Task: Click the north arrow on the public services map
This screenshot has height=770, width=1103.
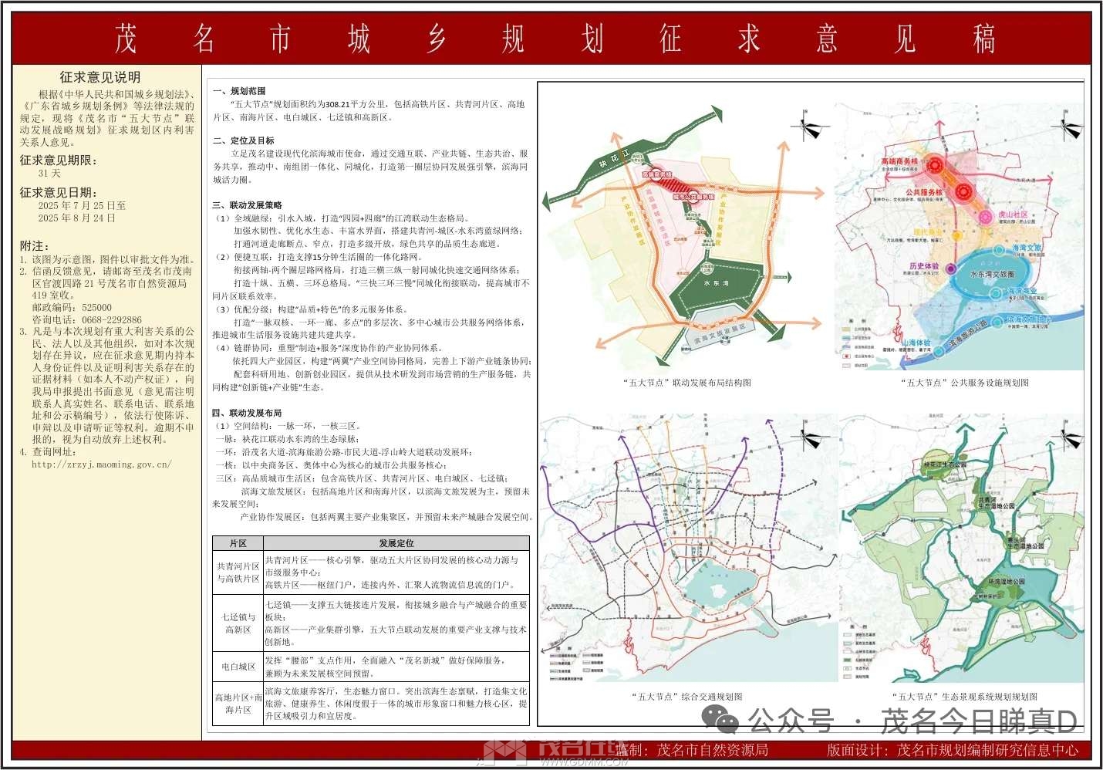Action: tap(1070, 129)
